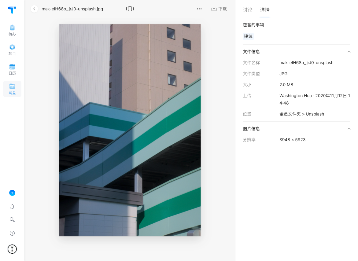358x261 pixels.
Task: Switch to the 讨论 discussion tab
Action: coord(248,10)
